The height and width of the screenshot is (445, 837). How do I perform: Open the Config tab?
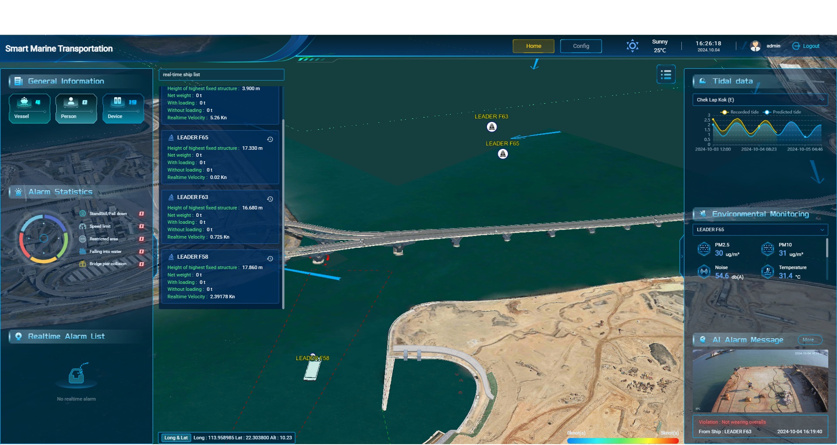tap(581, 46)
